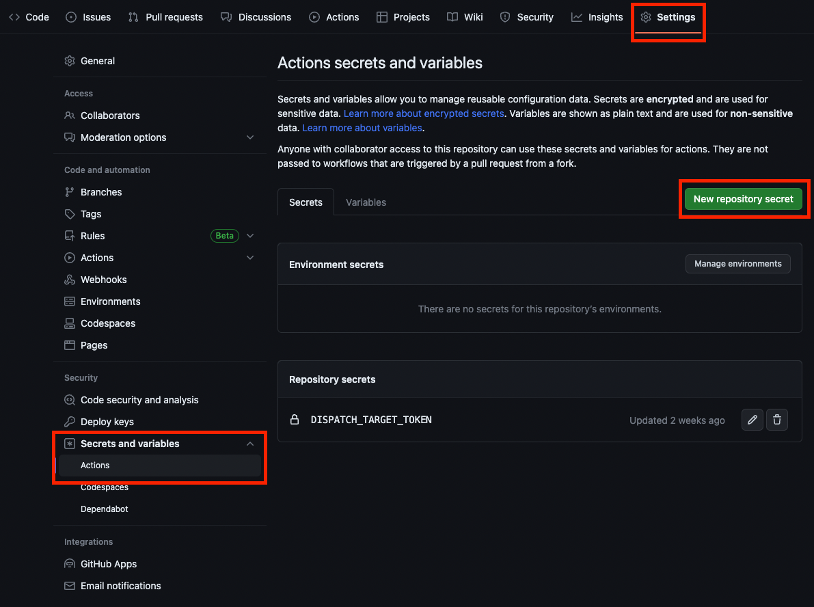Click the Branches git-branch icon
This screenshot has height=607, width=814.
tap(70, 192)
